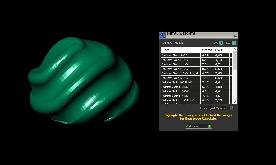Select the Yellow Gold:18KY row
Image resolution: width=276 pixels, height=165 pixels.
[x=196, y=69]
